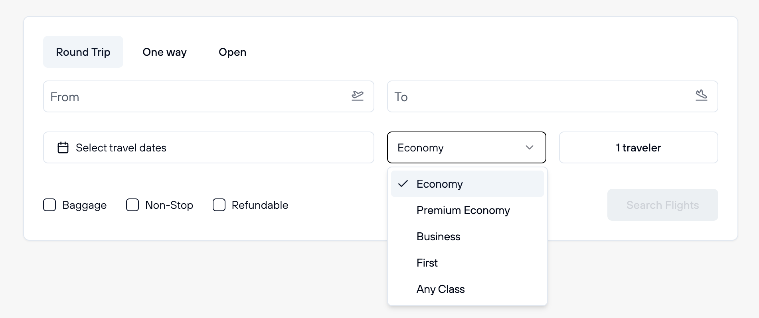Enable the Refundable checkbox

pyautogui.click(x=219, y=205)
